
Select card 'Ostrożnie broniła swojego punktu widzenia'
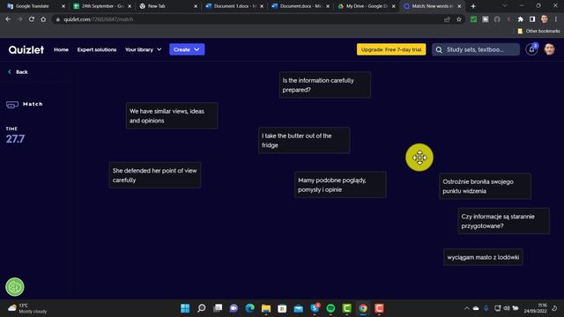pos(485,186)
